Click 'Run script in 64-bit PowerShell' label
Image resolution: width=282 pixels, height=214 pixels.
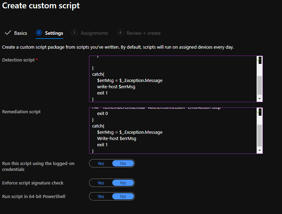click(34, 196)
